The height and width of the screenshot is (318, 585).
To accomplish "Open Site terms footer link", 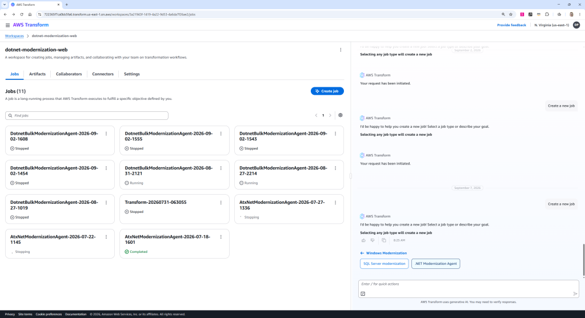I will pyautogui.click(x=25, y=314).
